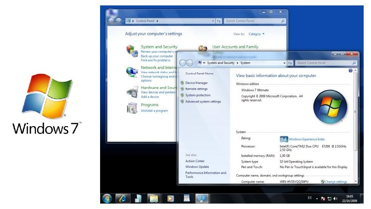
Task: Click System window's Search Control Panel field
Action: [x=326, y=63]
